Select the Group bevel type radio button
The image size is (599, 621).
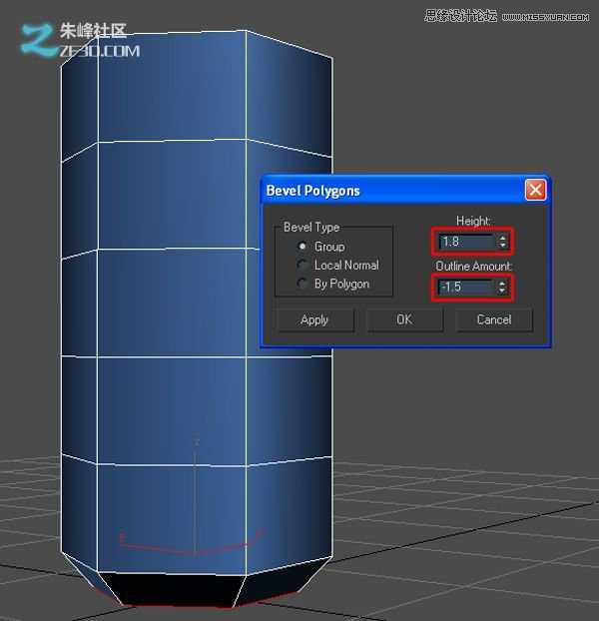coord(302,247)
